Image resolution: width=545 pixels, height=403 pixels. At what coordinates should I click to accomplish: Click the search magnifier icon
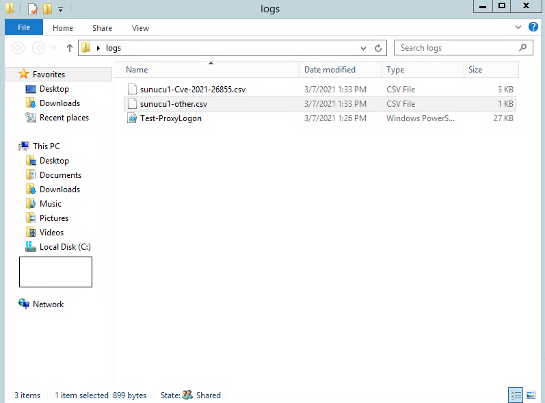(x=522, y=48)
